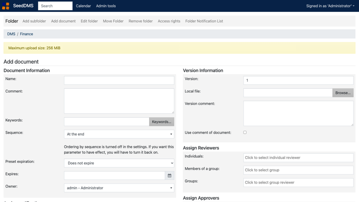
Task: Click the Version comment text area
Action: (298, 114)
